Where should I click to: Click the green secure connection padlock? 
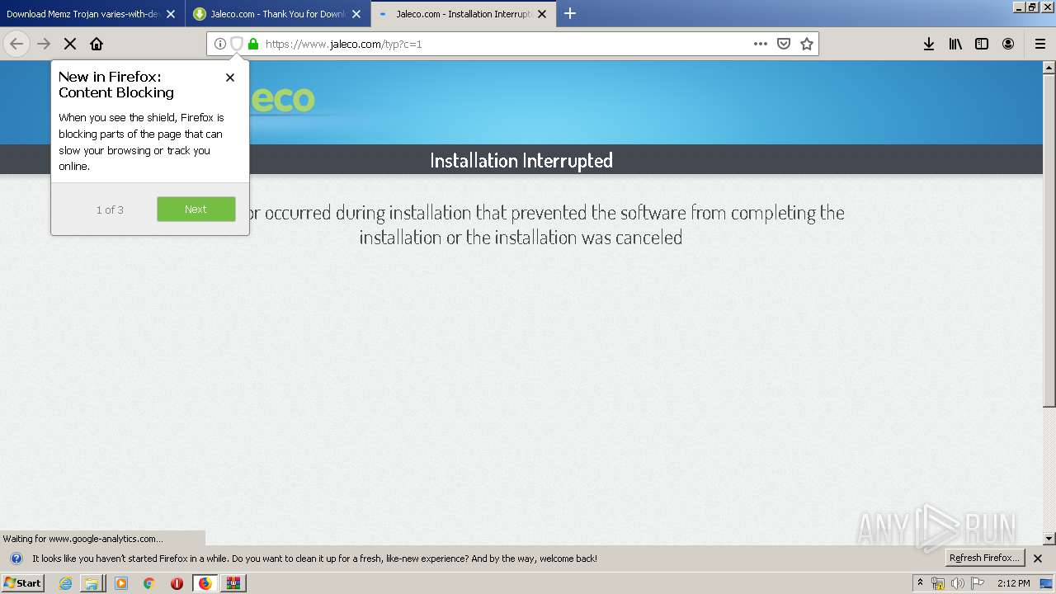click(x=253, y=44)
